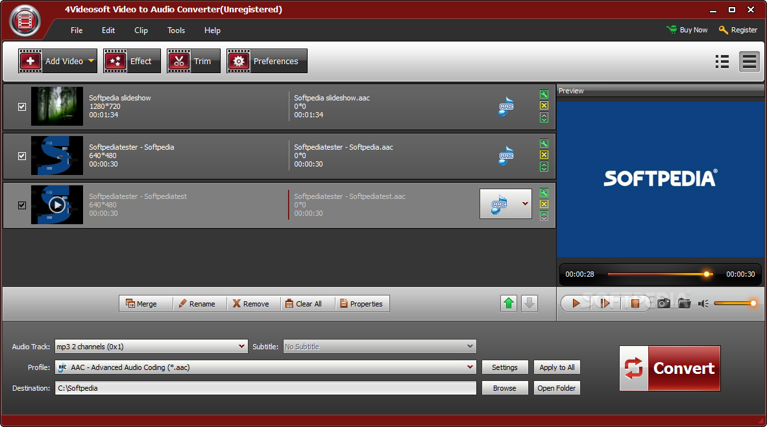Mute the preview speaker icon

[703, 304]
